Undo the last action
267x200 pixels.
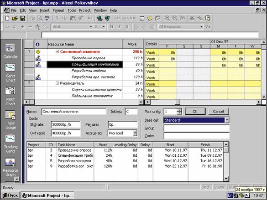(x=90, y=18)
